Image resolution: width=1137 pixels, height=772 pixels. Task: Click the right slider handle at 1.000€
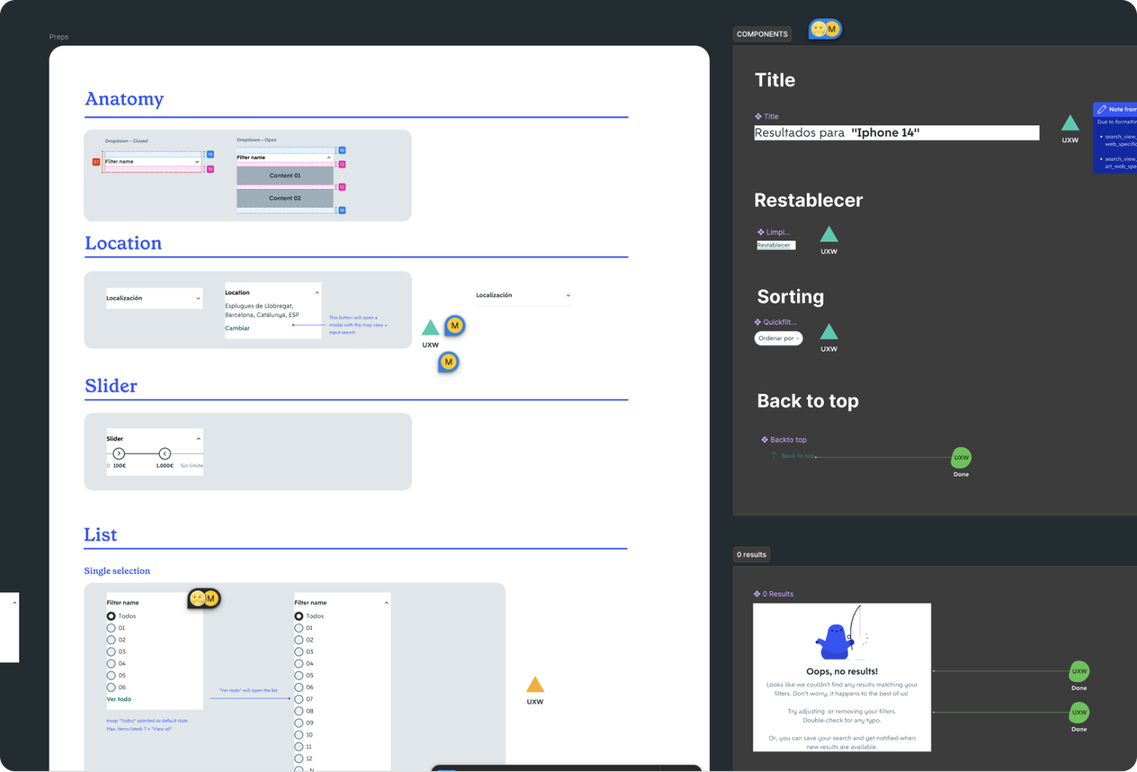(165, 453)
